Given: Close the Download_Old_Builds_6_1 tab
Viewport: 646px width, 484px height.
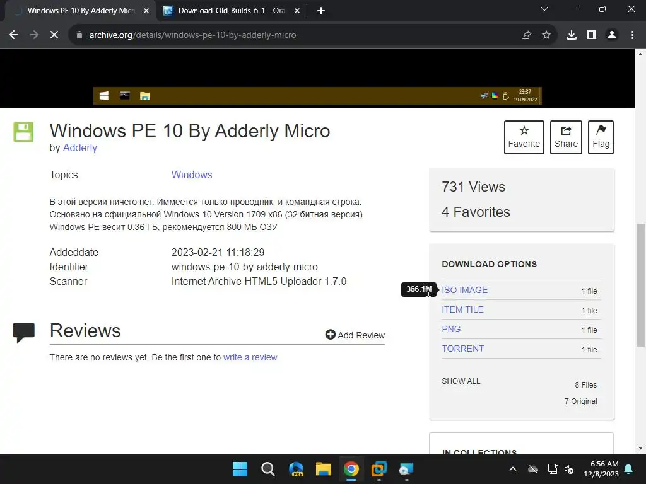Looking at the screenshot, I should [297, 11].
